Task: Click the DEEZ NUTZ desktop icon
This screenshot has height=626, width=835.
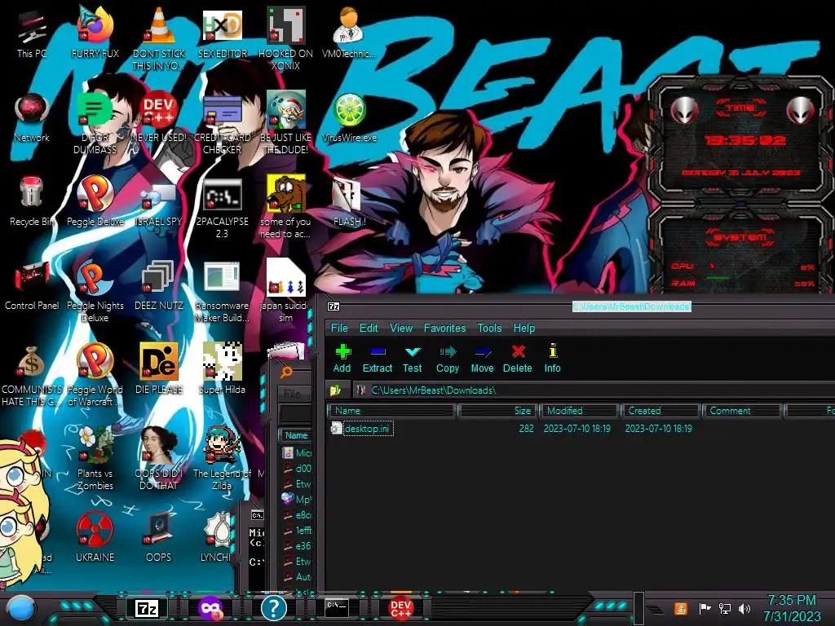Action: (x=159, y=286)
